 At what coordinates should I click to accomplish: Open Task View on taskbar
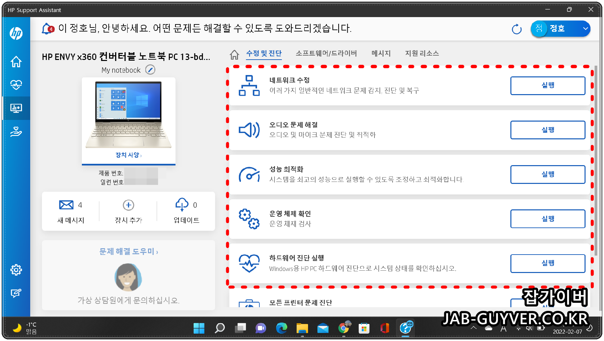click(240, 328)
